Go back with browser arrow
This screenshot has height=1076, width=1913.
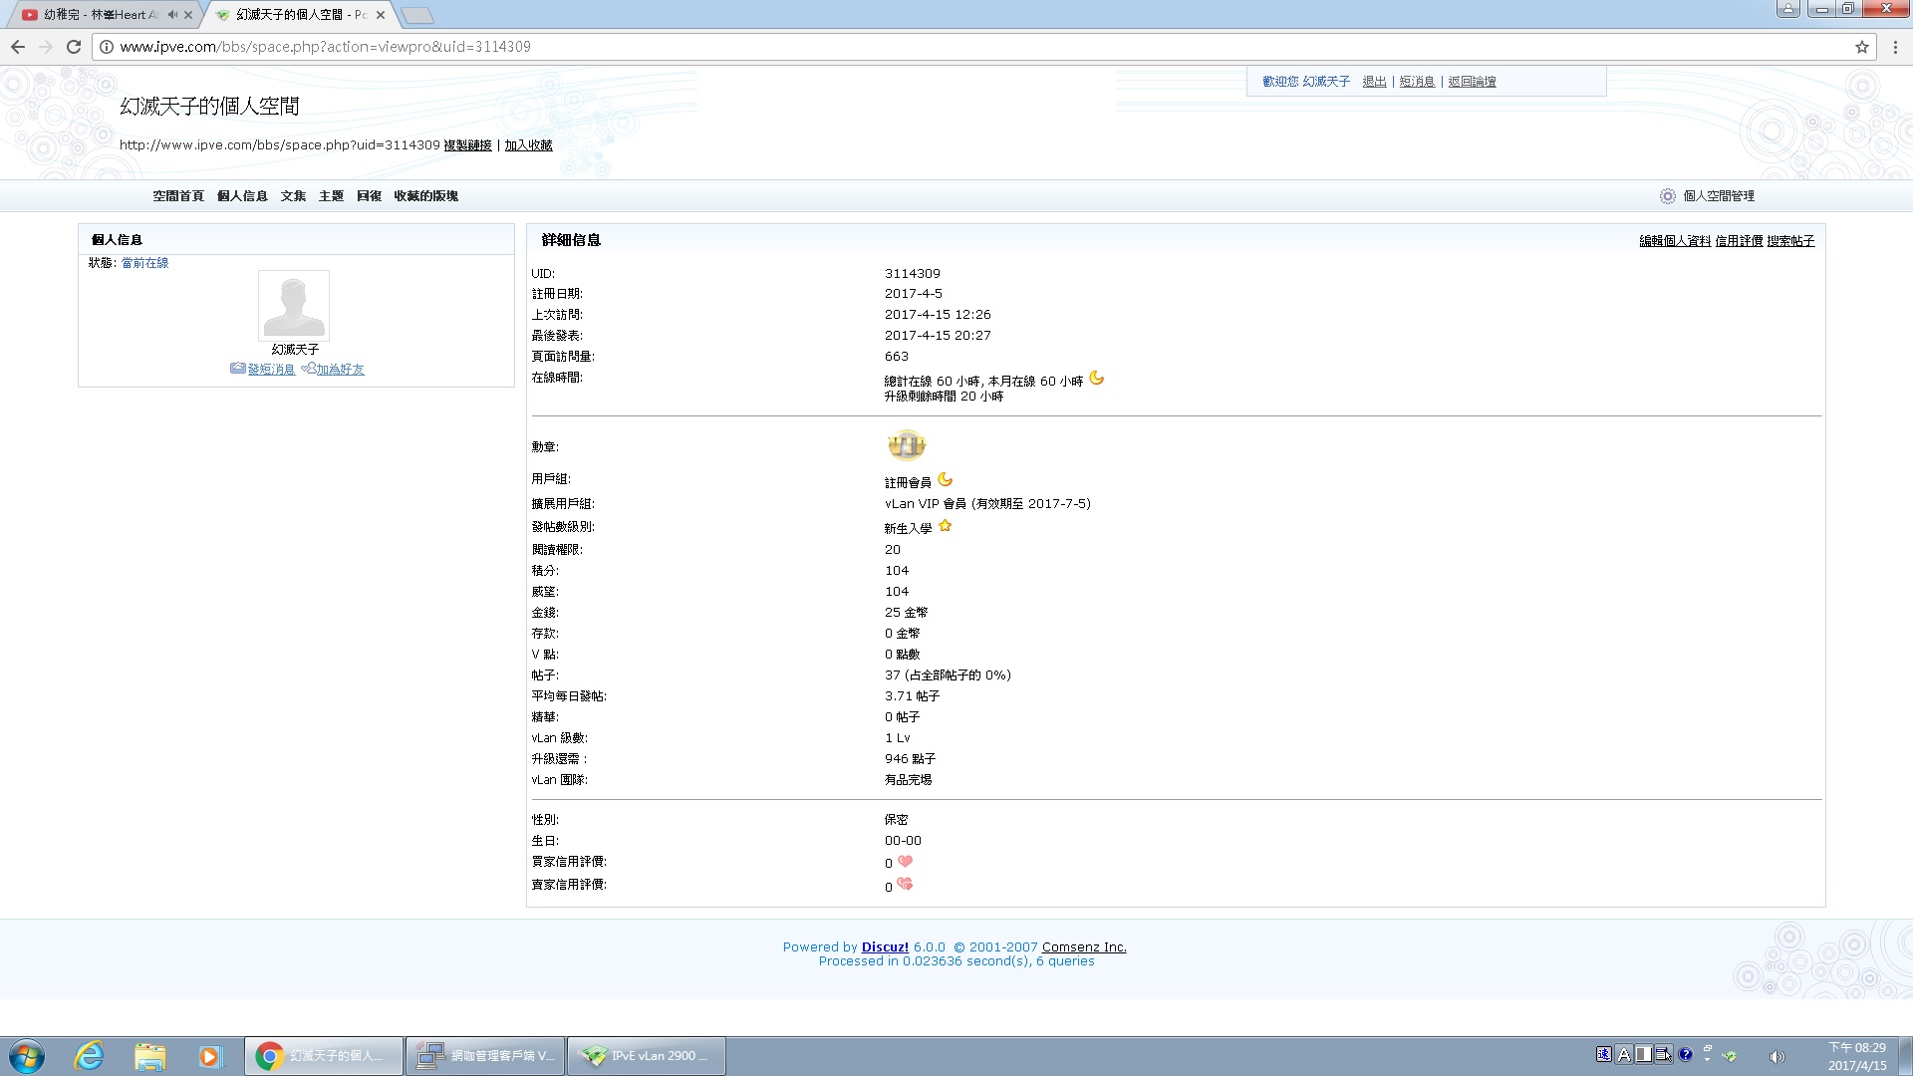tap(18, 47)
